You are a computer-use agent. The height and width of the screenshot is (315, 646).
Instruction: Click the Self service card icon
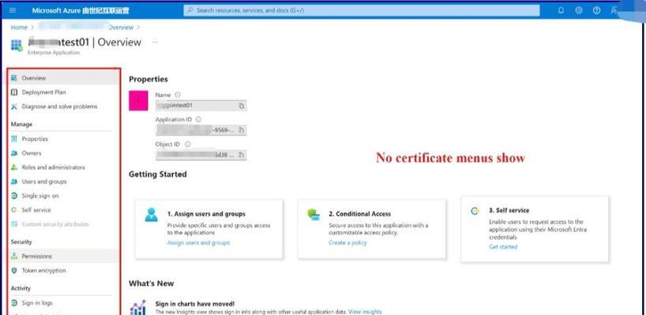[475, 211]
